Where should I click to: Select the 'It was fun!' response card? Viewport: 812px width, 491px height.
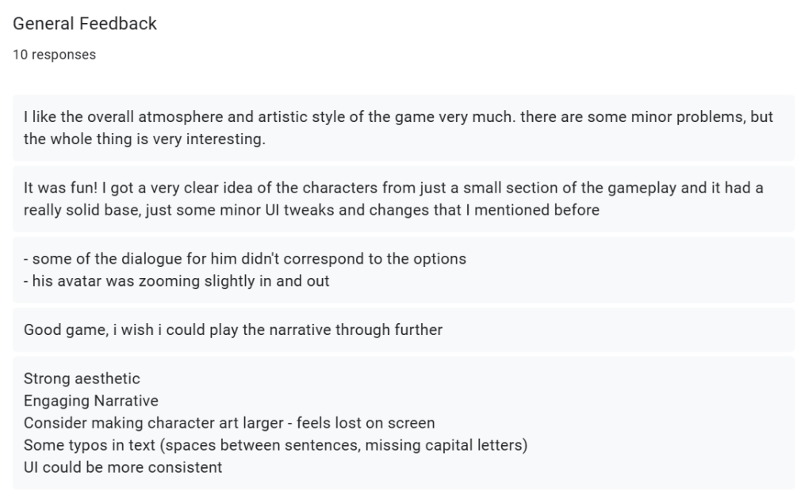[404, 199]
